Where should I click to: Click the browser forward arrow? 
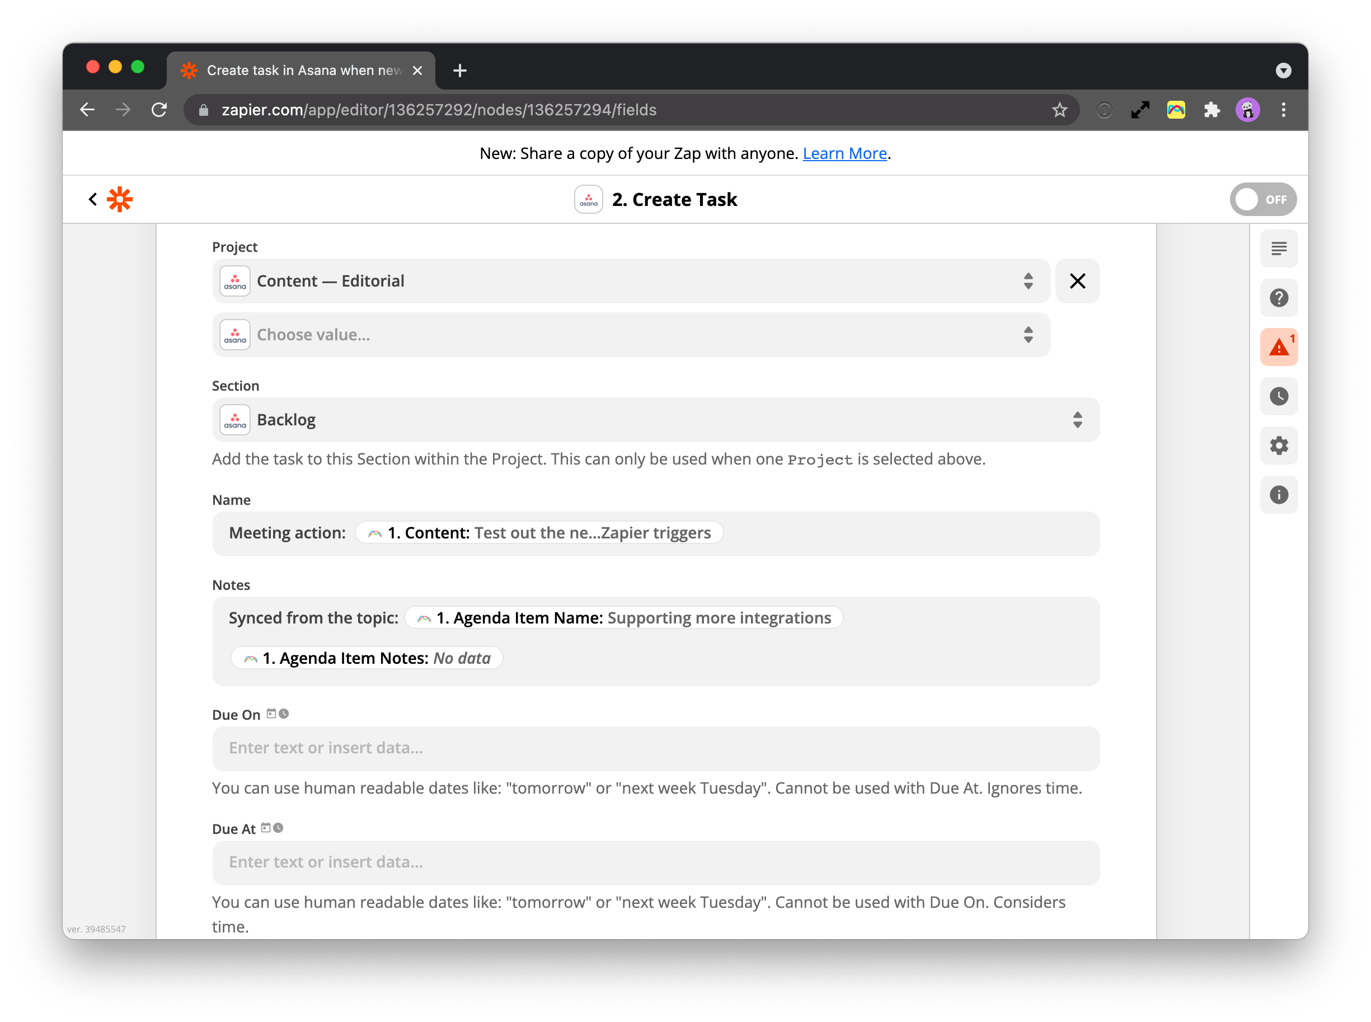click(x=123, y=110)
